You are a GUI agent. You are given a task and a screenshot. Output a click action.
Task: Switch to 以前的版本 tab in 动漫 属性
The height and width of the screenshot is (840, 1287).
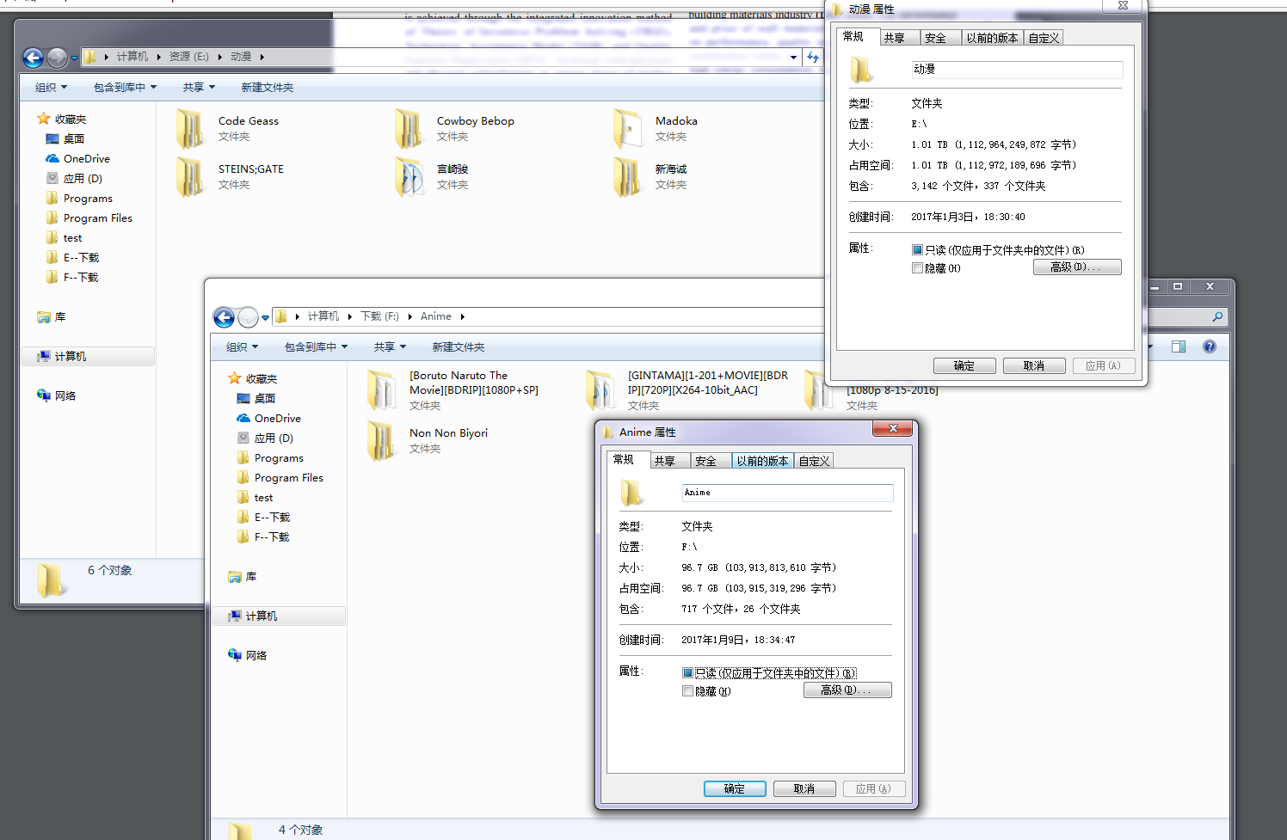pyautogui.click(x=992, y=38)
